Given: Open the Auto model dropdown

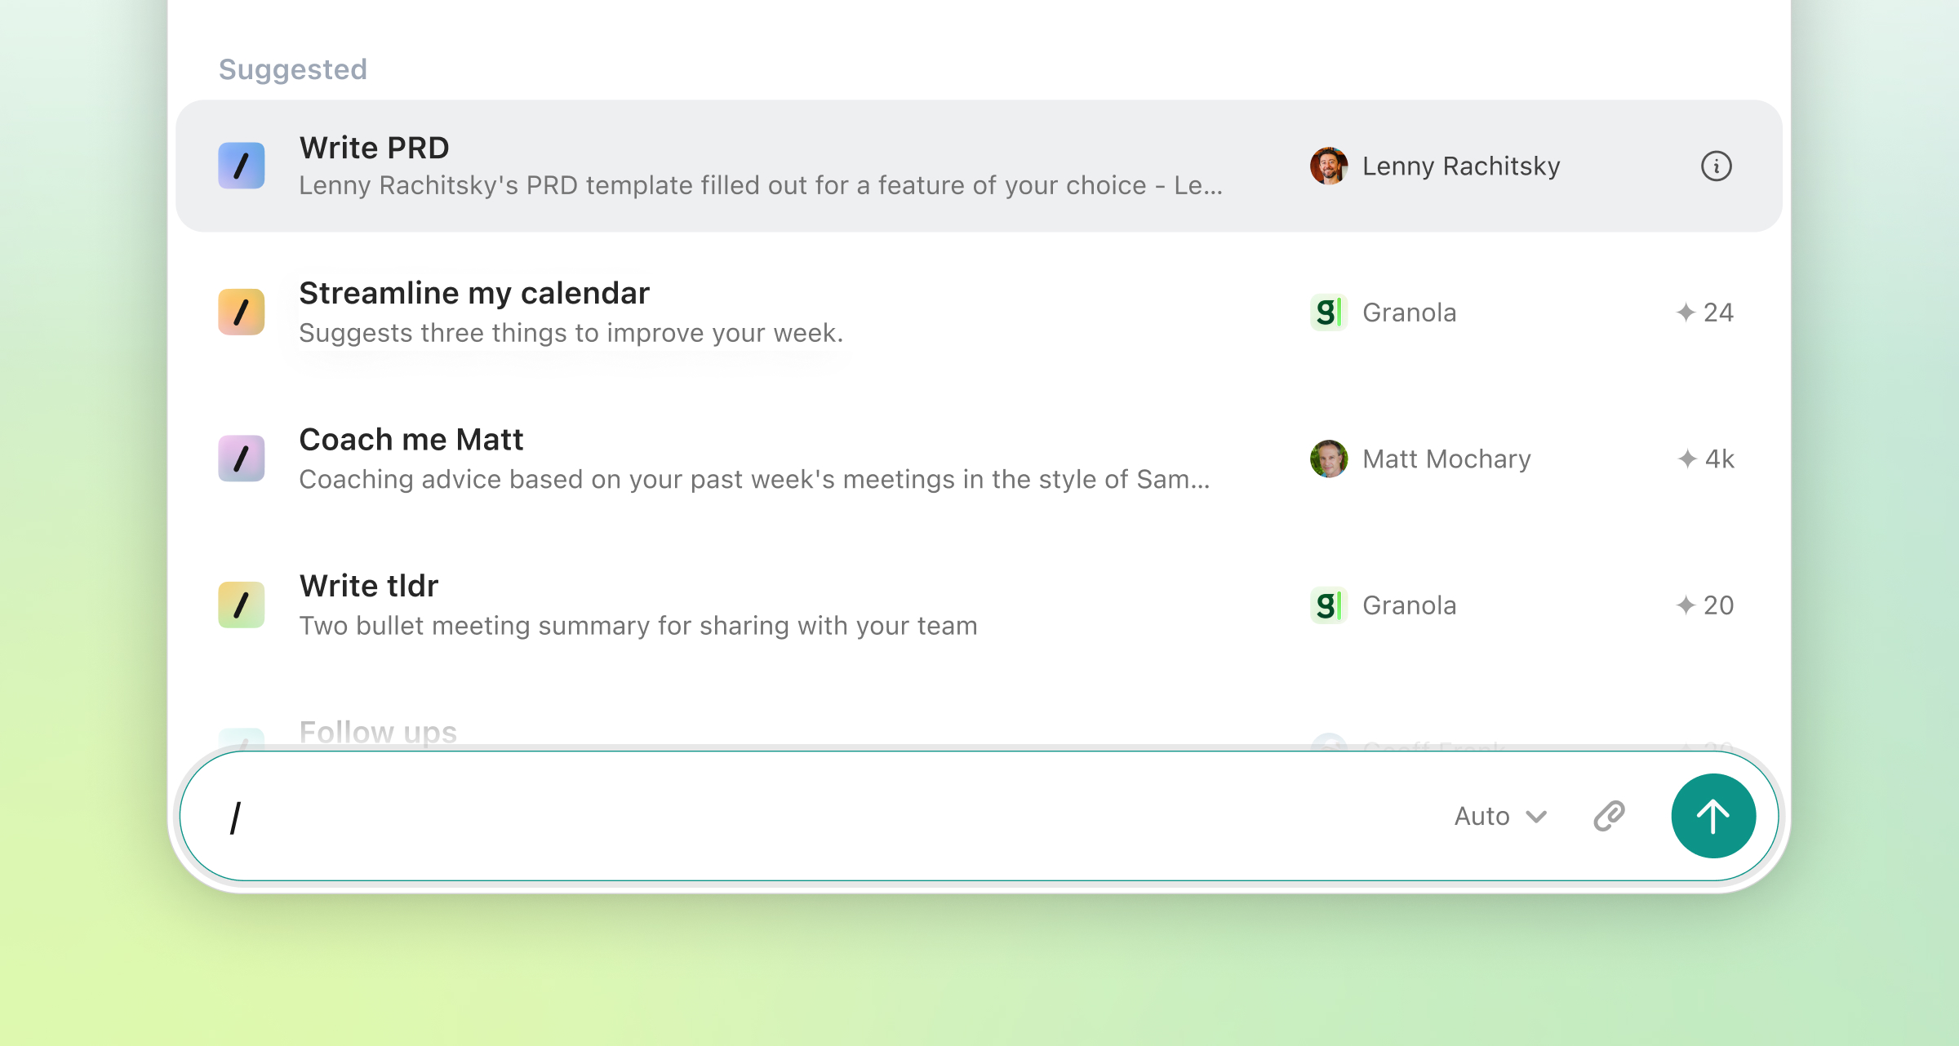Looking at the screenshot, I should point(1499,816).
